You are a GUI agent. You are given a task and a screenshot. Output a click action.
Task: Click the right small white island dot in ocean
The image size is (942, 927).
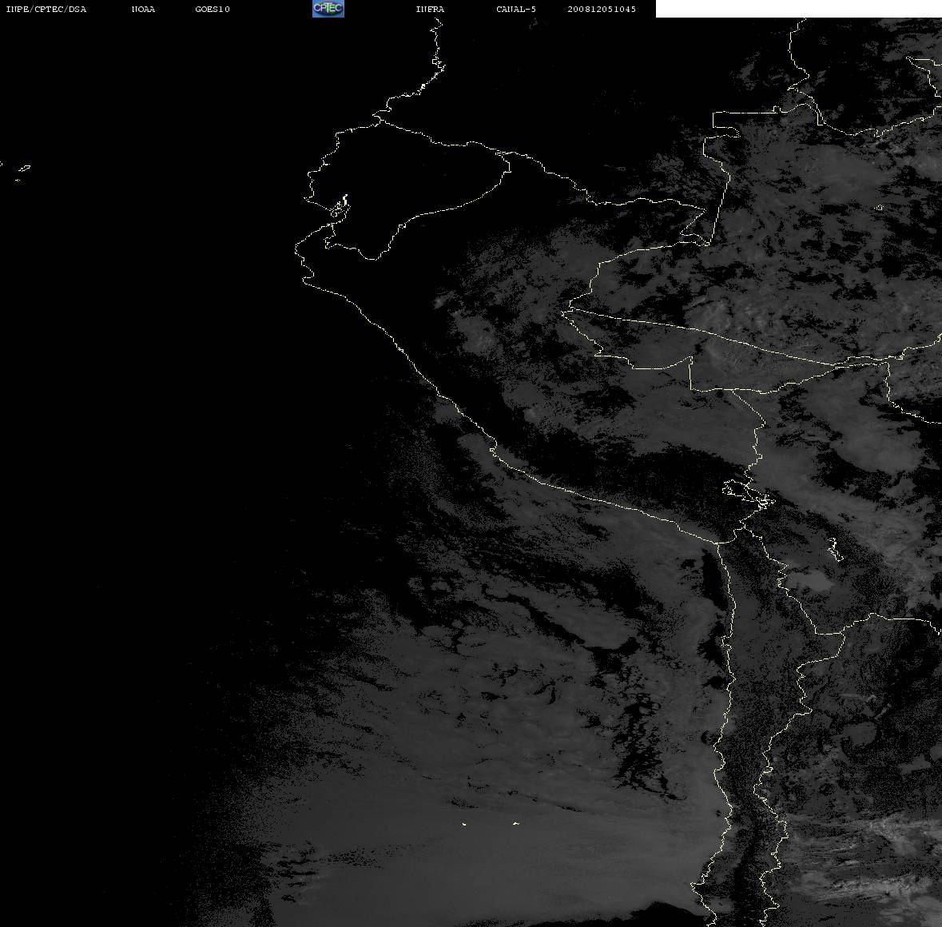pyautogui.click(x=516, y=823)
